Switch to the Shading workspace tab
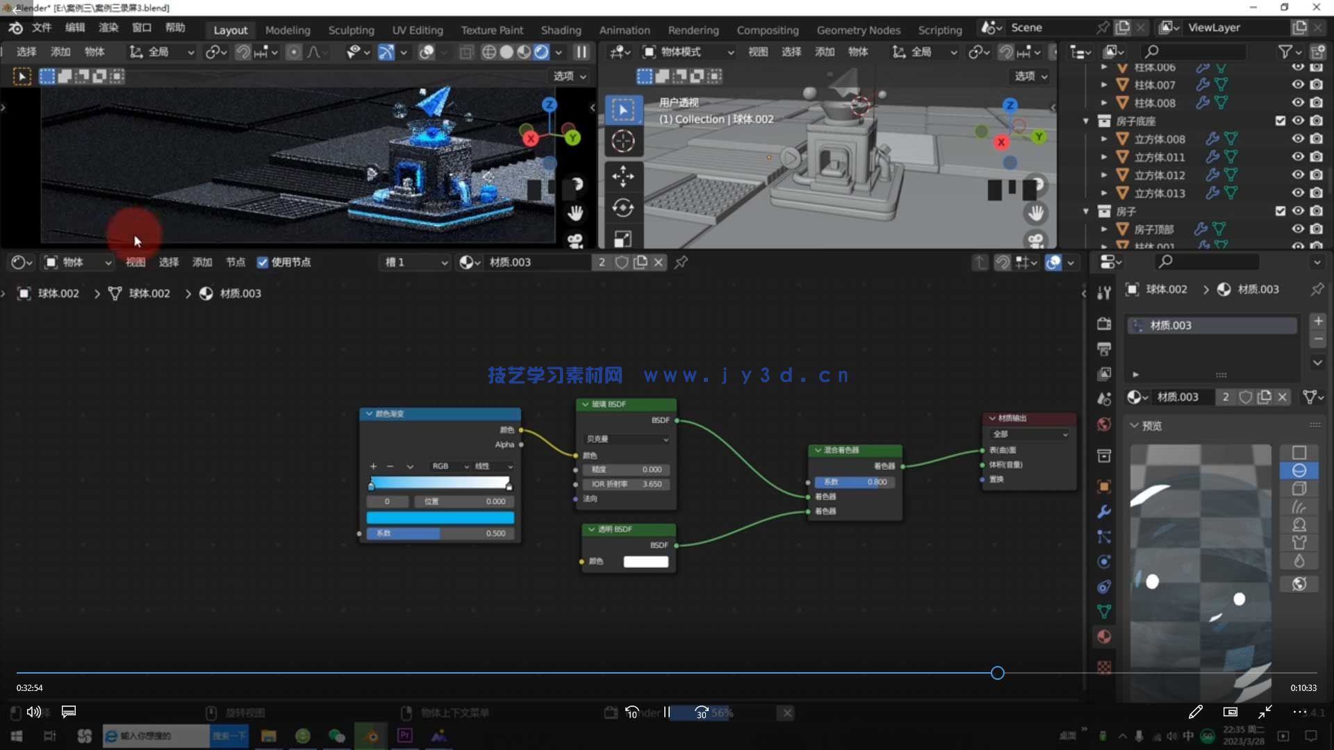The image size is (1334, 750). tap(561, 30)
